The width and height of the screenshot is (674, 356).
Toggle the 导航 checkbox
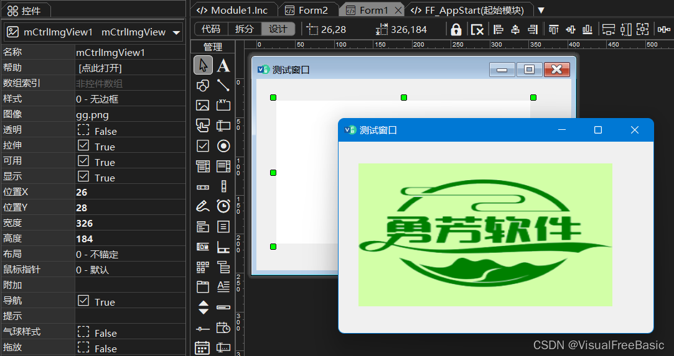click(x=83, y=300)
